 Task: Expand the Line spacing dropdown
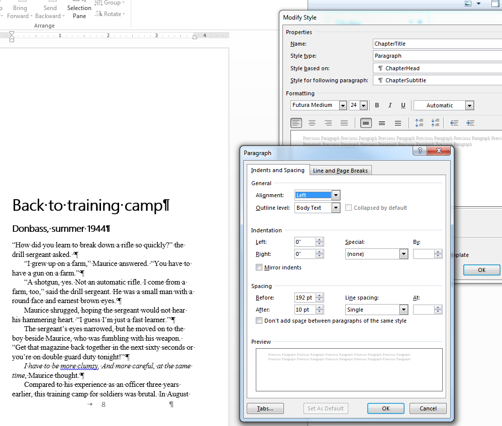pyautogui.click(x=404, y=310)
